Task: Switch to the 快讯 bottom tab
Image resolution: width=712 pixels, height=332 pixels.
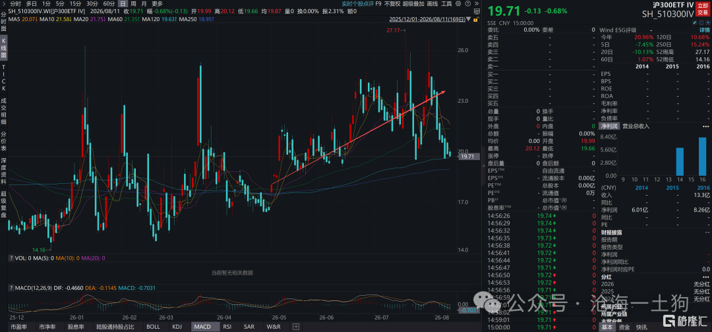Action: point(641,327)
